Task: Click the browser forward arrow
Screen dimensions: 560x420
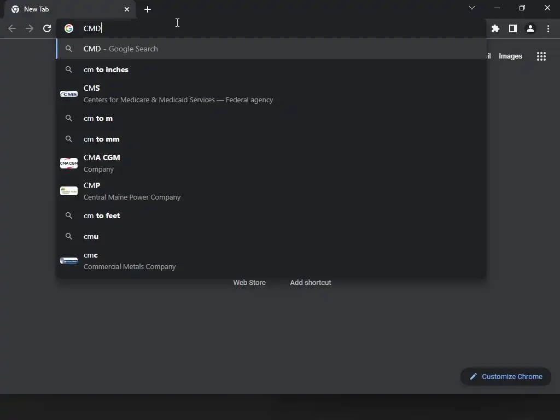Action: (30, 28)
